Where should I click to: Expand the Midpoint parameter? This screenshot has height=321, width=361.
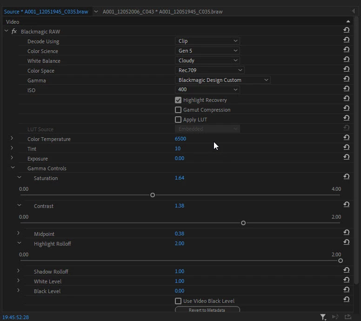(19, 233)
